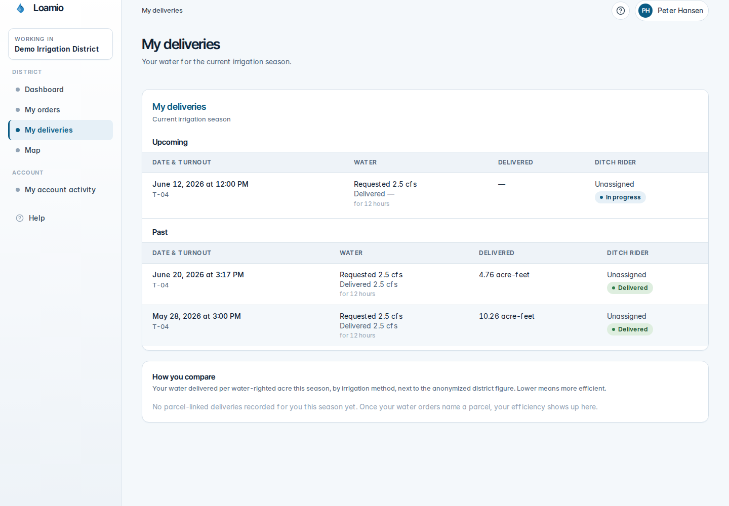Select the June 12, 2026 upcoming delivery
Viewport: 729px width, 506px height.
[425, 195]
